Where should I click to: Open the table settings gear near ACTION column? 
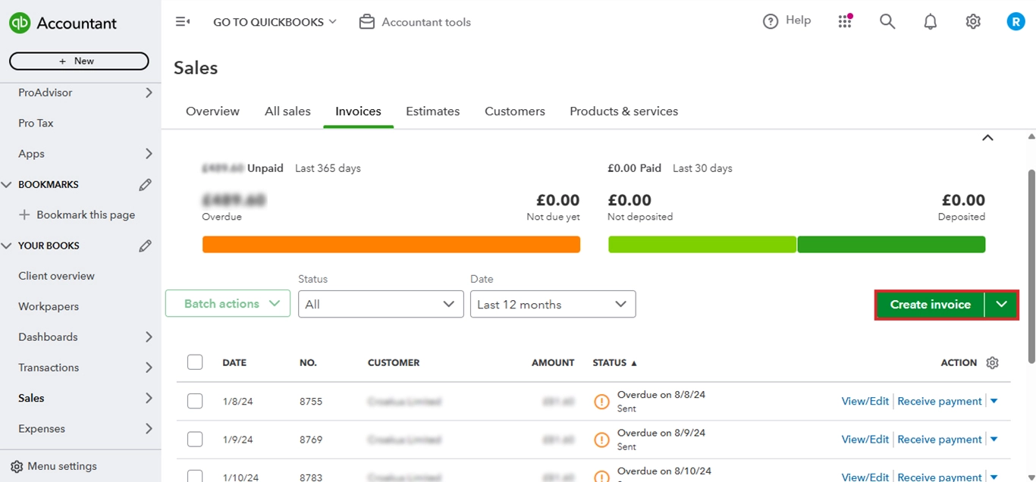click(993, 362)
